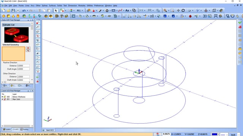Screen dimensions: 243x136
Task: Click green OK check in vertical toolbar
Action: click(38, 77)
